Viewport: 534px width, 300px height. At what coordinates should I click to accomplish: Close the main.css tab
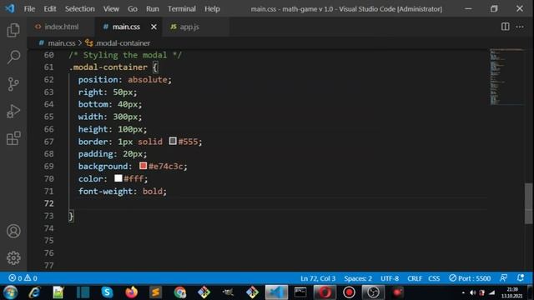pos(154,27)
